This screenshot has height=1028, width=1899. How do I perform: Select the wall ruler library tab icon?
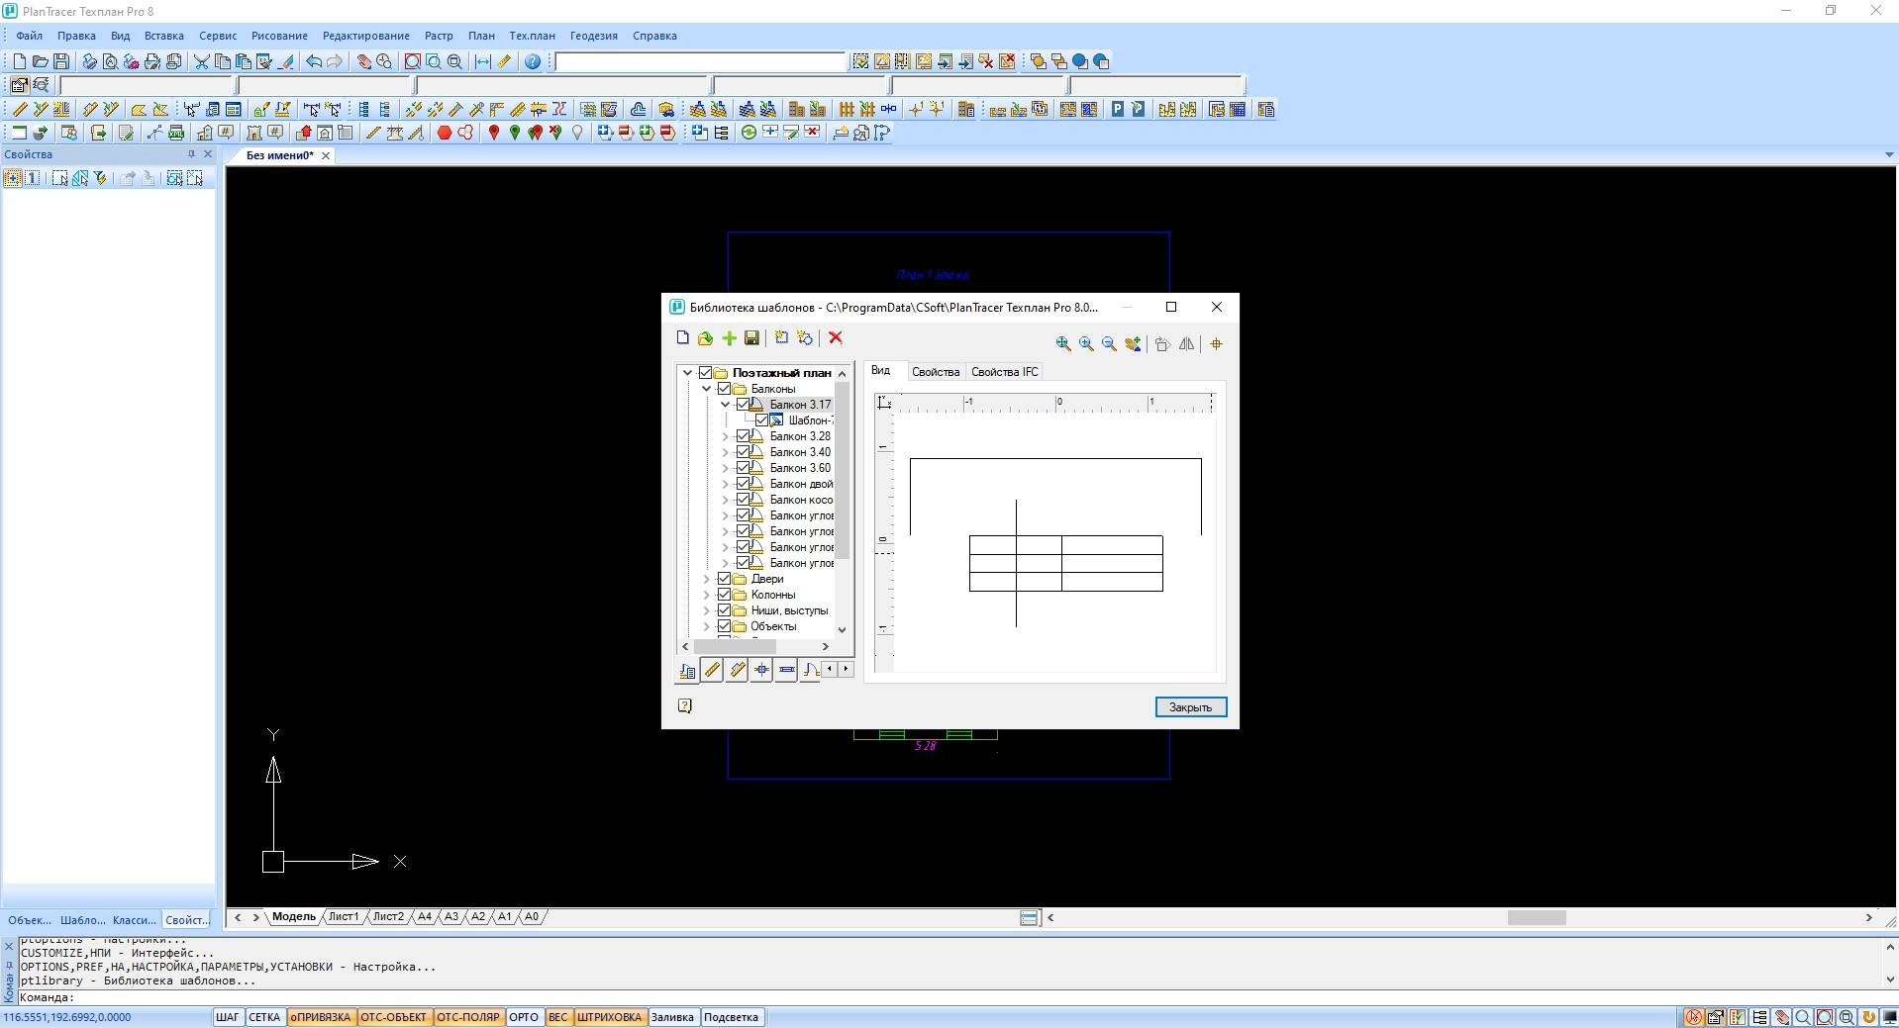click(712, 671)
